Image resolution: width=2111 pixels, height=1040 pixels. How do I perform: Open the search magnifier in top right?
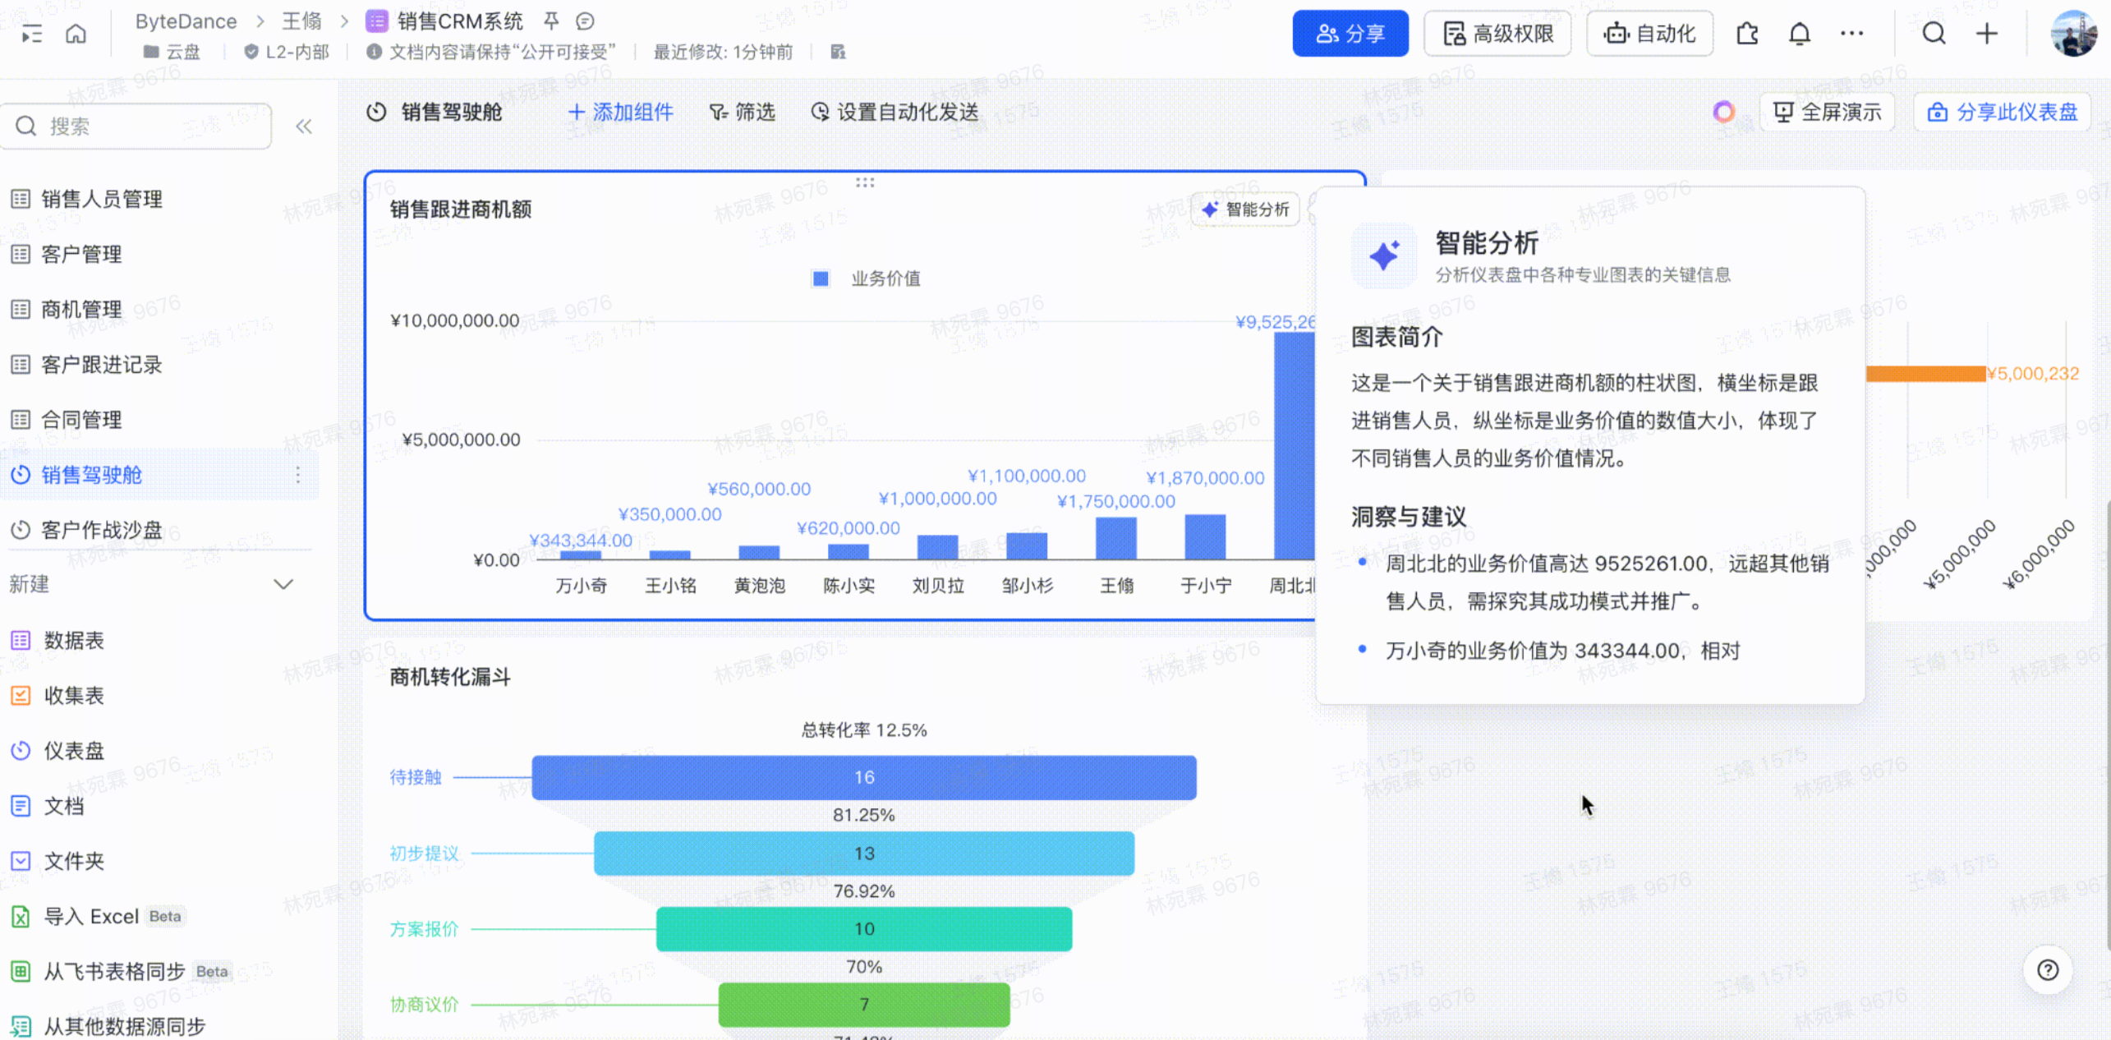pyautogui.click(x=1934, y=34)
